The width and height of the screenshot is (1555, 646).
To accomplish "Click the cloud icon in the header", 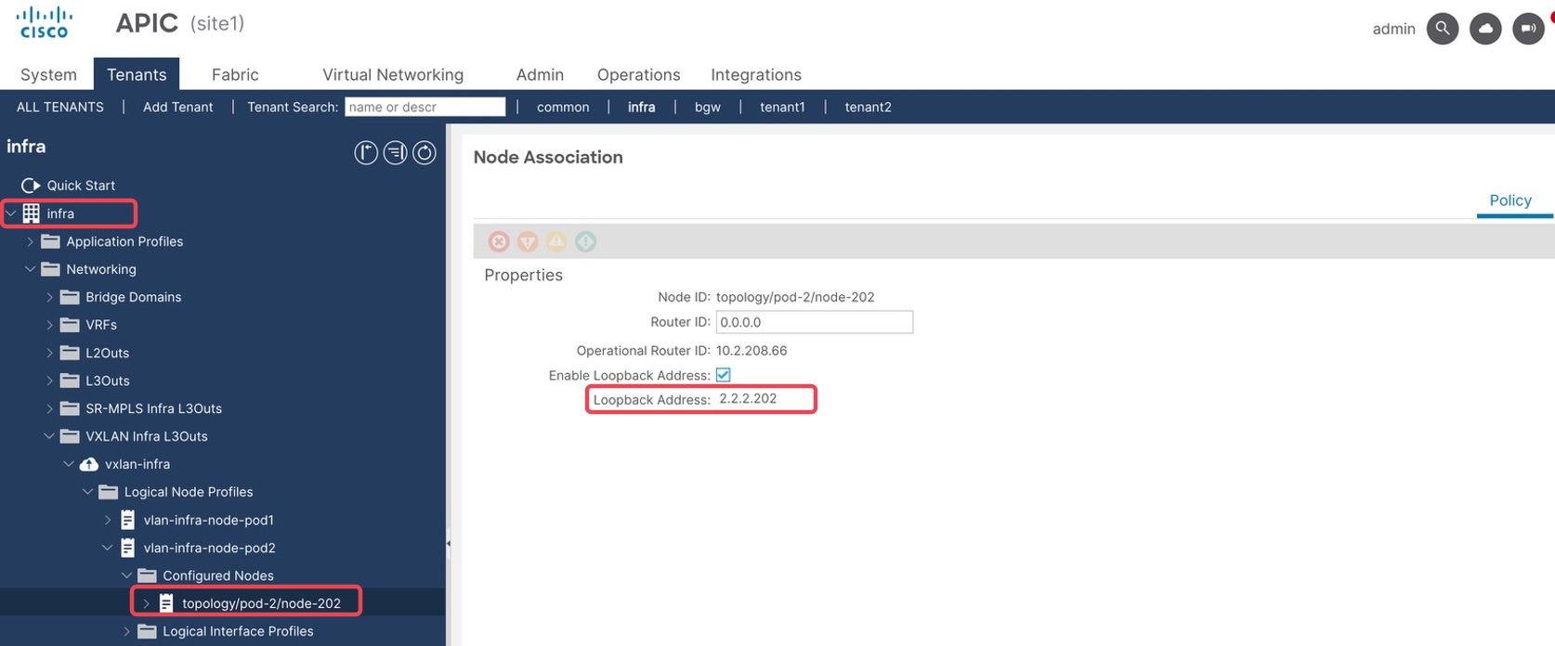I will tap(1485, 29).
